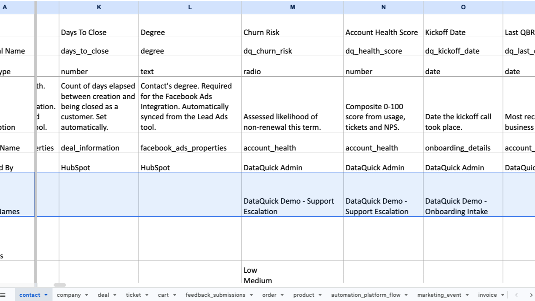535x301 pixels.
Task: Click the 'Churn Risk' cell
Action: click(x=293, y=26)
